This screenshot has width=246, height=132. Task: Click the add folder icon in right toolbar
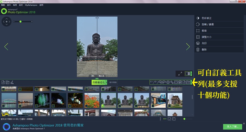(188, 82)
